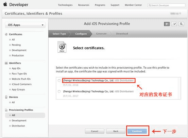Screen dimensions: 188x138
Task: Click the Devices section icon
Action: click(x=6, y=97)
